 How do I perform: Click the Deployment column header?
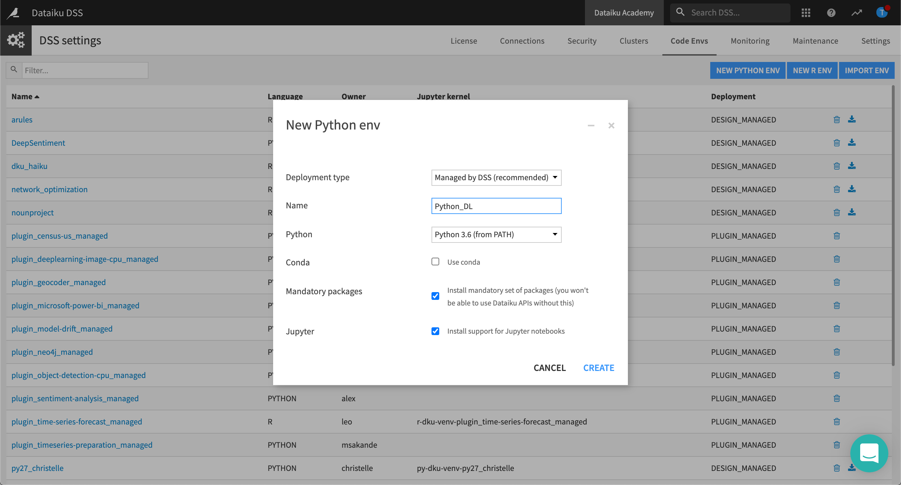[x=733, y=96]
